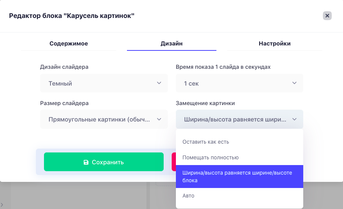This screenshot has width=343, height=209.
Task: Open the Дизайн слайдера dropdown set to Темный
Action: click(x=104, y=83)
